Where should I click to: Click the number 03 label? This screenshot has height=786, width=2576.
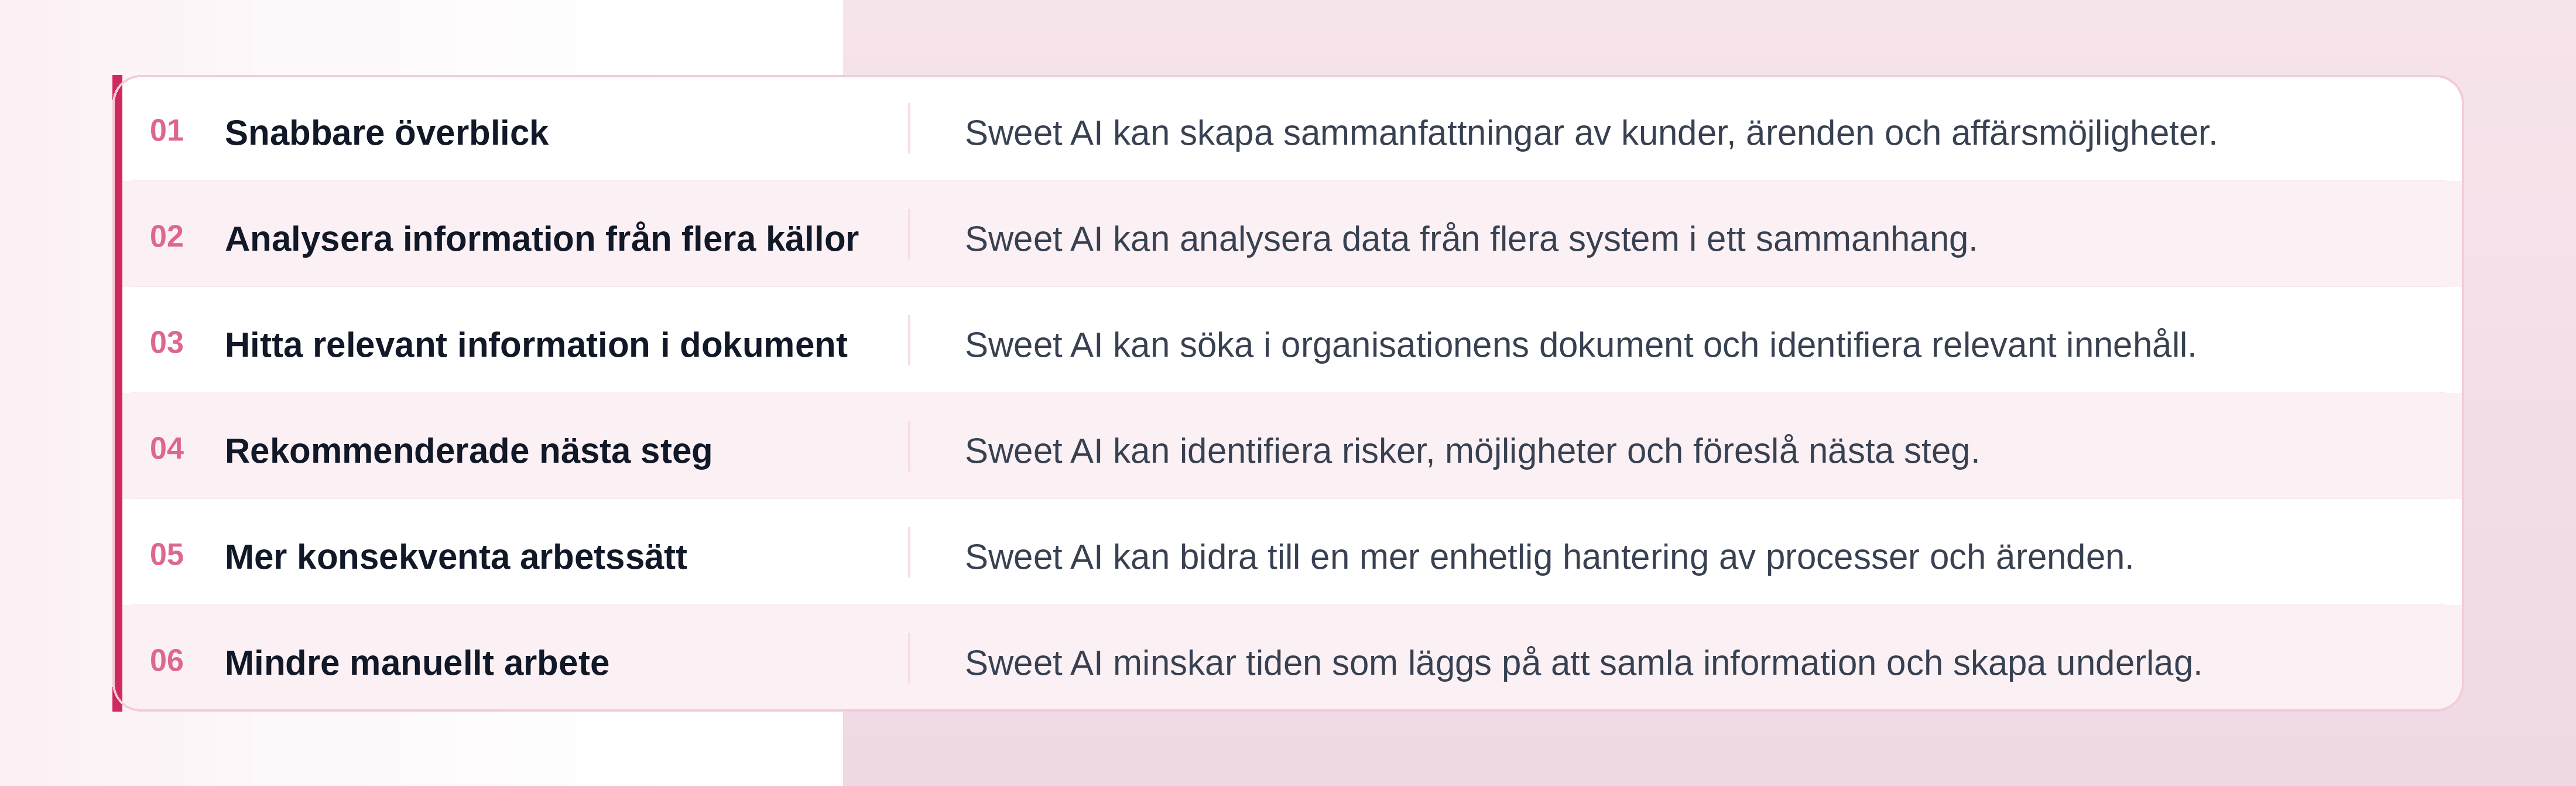[166, 343]
